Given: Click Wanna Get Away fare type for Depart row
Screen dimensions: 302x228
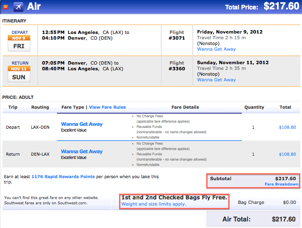Looking at the screenshot, I should point(82,124).
